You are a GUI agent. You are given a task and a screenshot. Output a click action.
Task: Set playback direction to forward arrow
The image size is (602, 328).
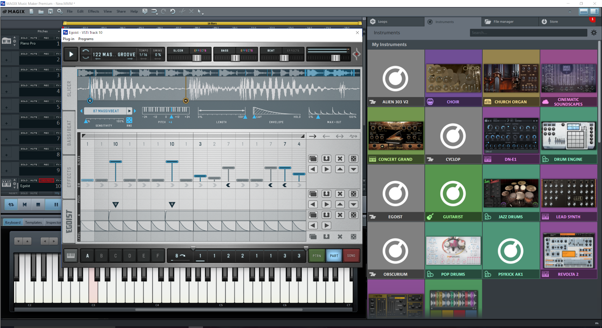313,136
